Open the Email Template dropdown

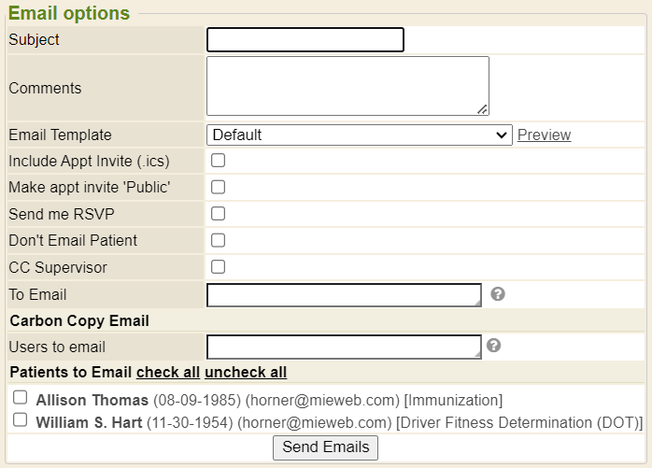pyautogui.click(x=359, y=135)
